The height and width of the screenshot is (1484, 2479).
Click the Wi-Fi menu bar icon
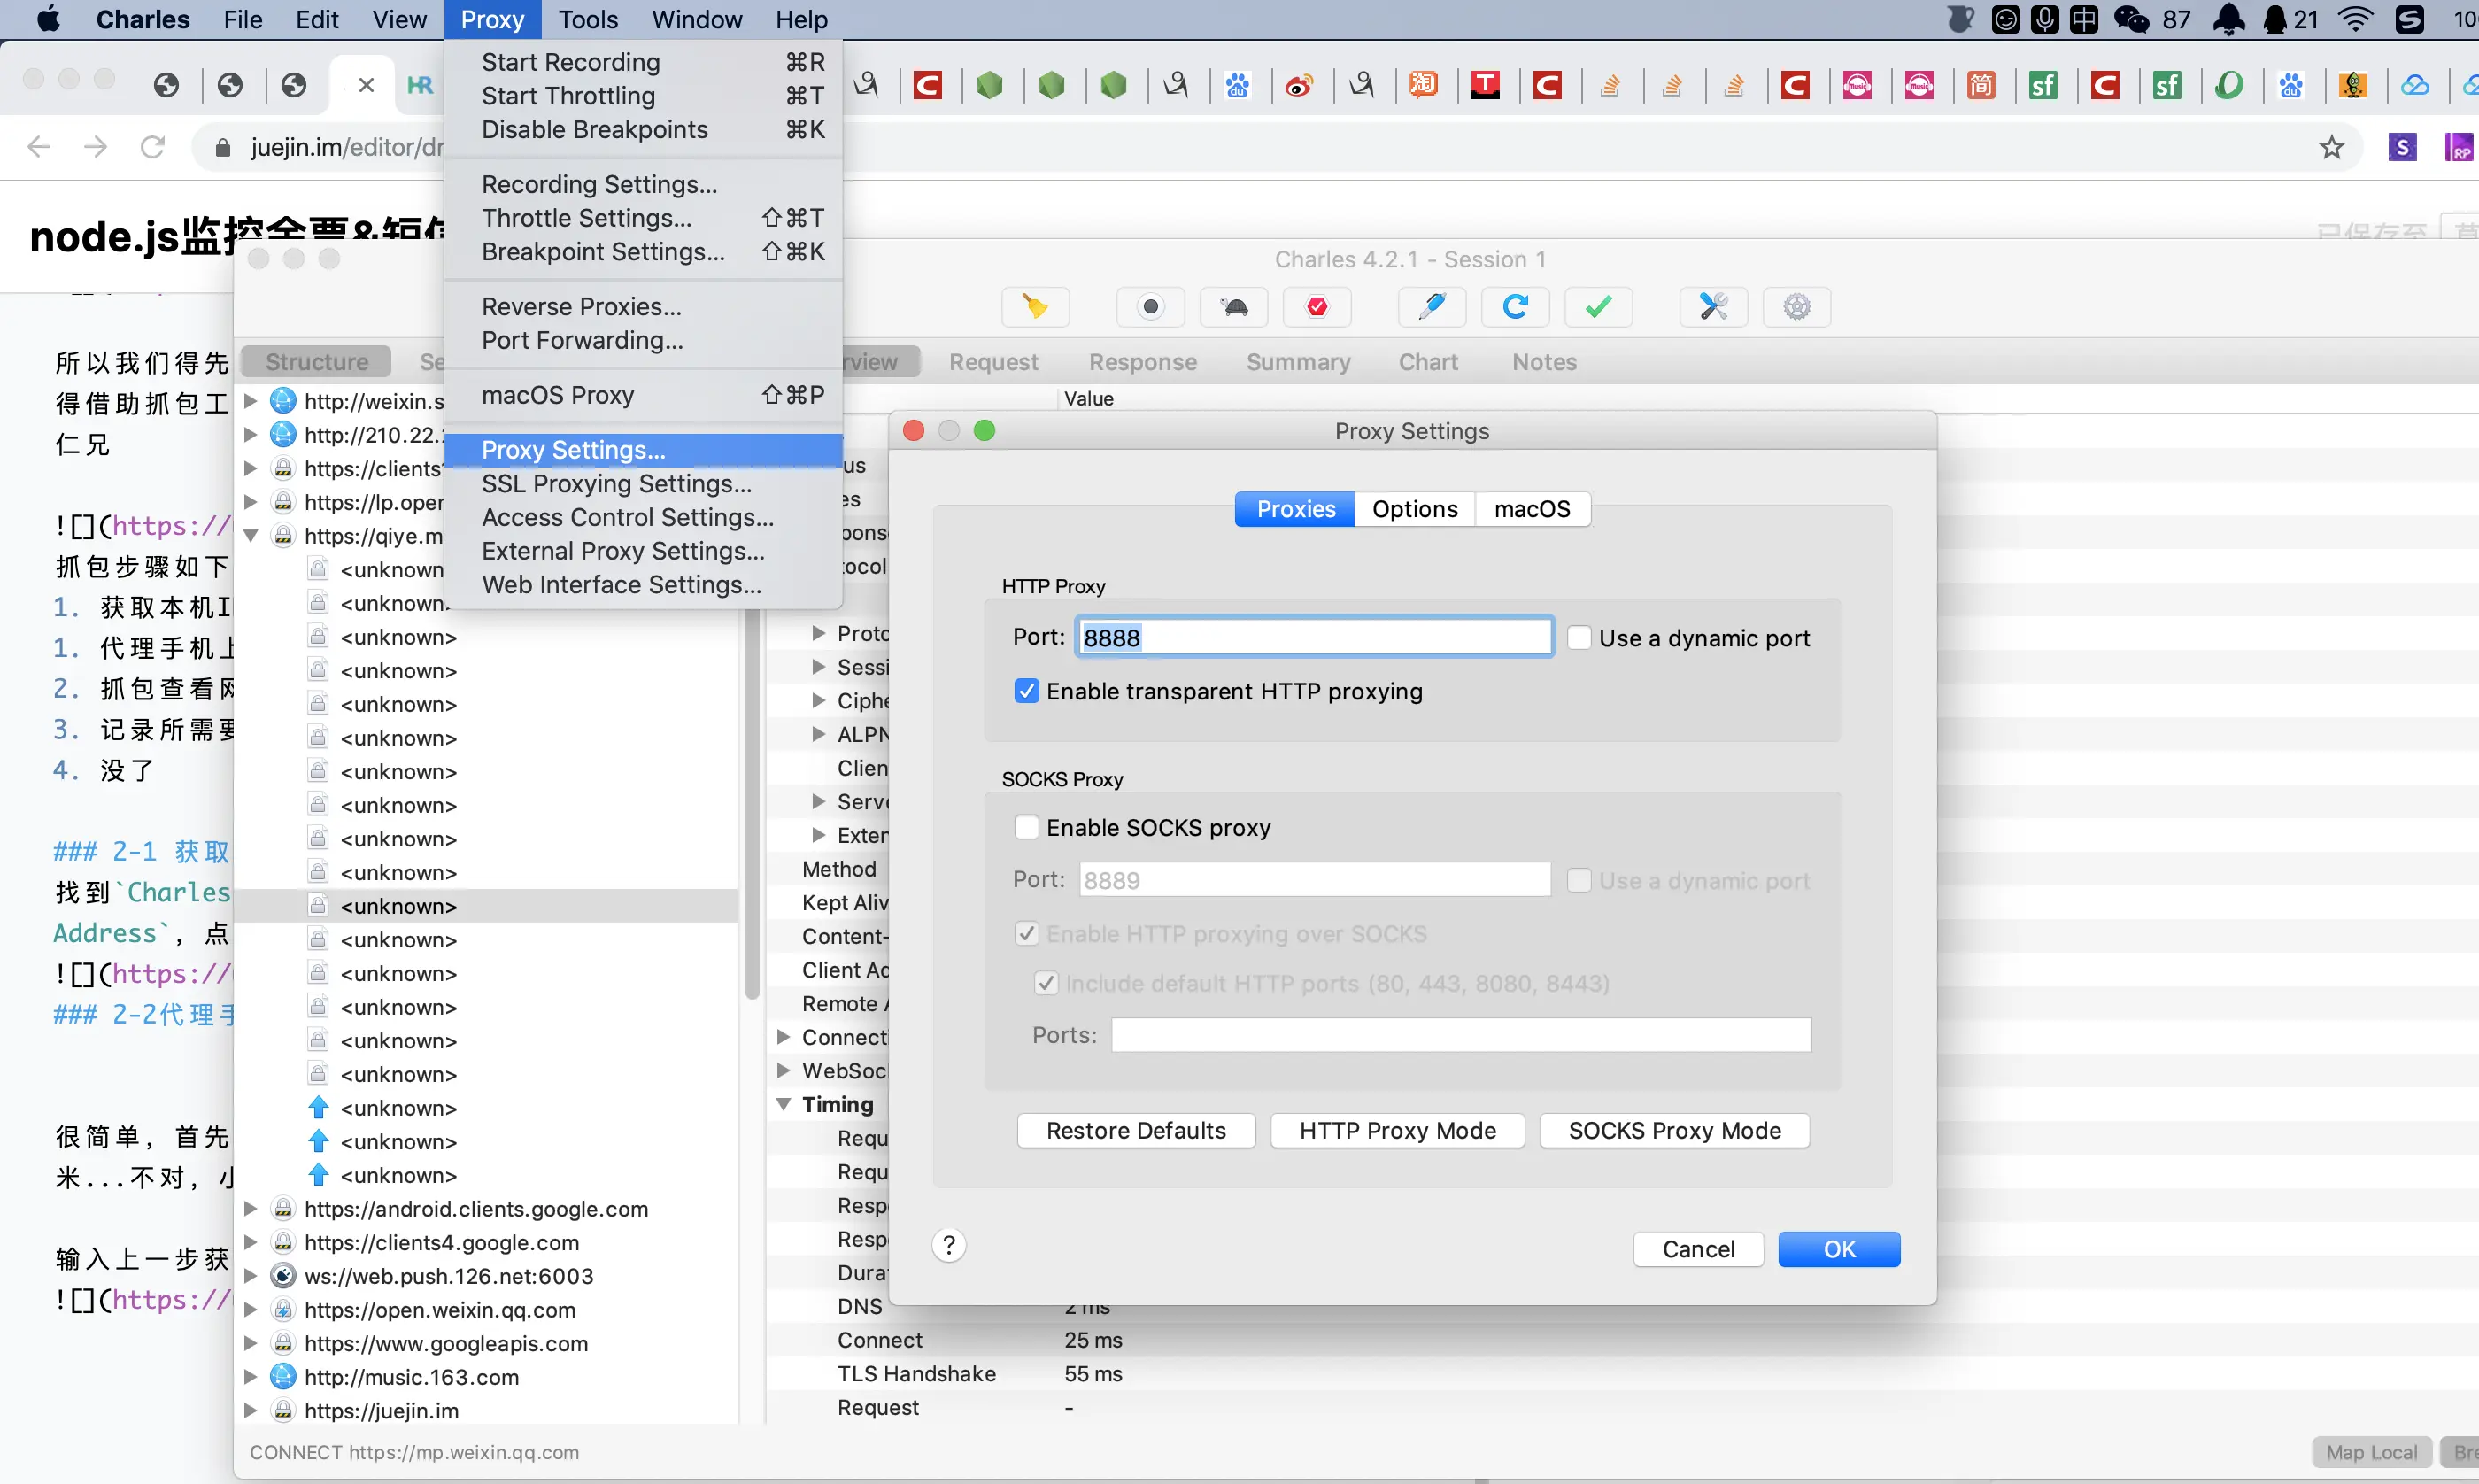tap(2355, 20)
